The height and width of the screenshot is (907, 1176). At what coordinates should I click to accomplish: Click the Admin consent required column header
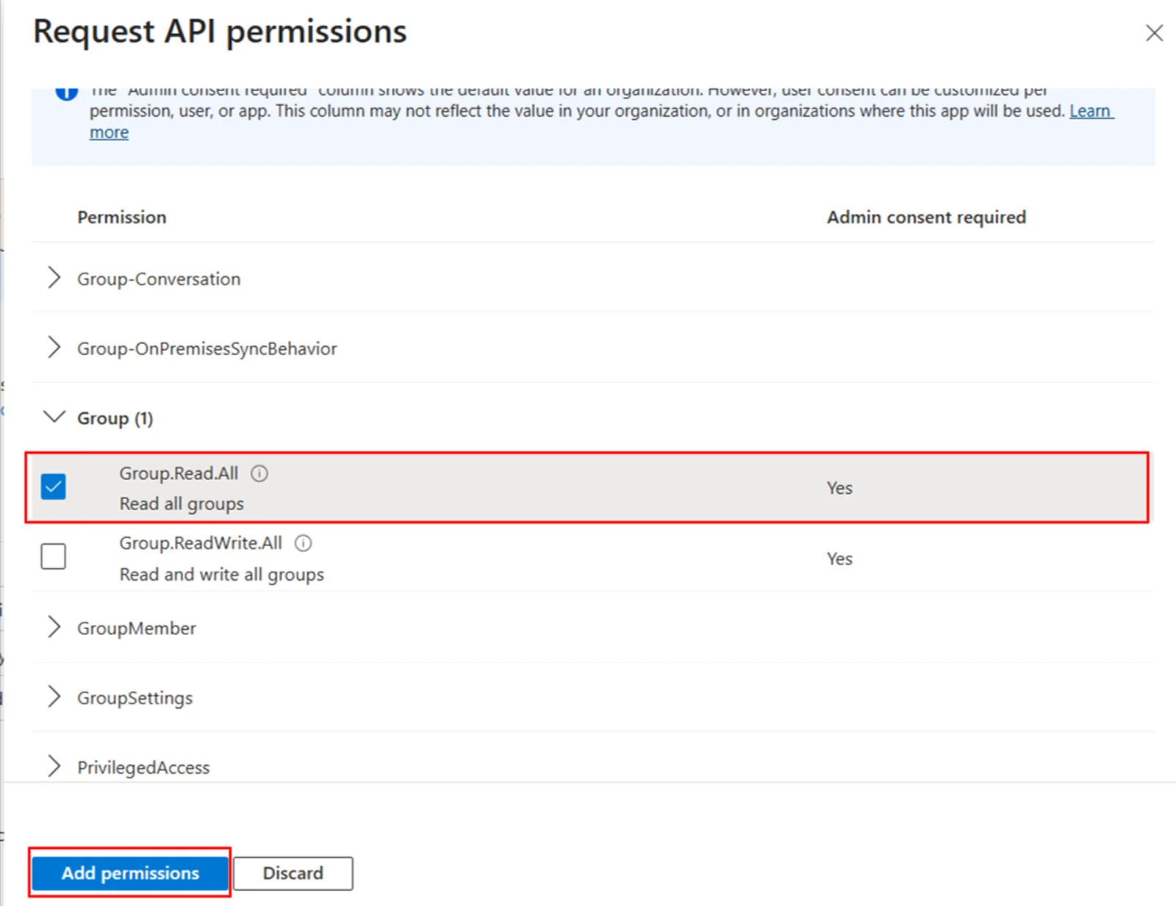[x=926, y=217]
